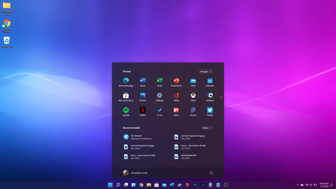This screenshot has height=189, width=336.
Task: Launch PowerPoint from pinned apps
Action: tap(176, 82)
